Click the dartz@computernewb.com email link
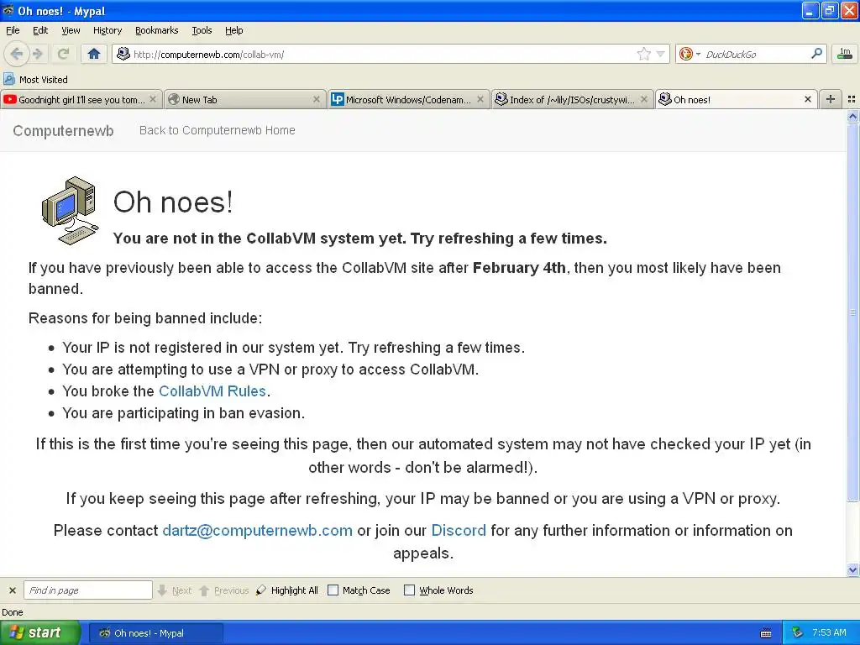Screen dimensions: 860x645 [257, 531]
